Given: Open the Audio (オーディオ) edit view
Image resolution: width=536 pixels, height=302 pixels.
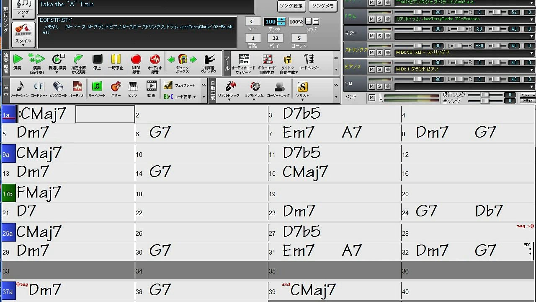Looking at the screenshot, I should pyautogui.click(x=77, y=89).
